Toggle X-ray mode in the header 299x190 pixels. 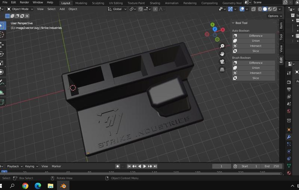(253, 9)
